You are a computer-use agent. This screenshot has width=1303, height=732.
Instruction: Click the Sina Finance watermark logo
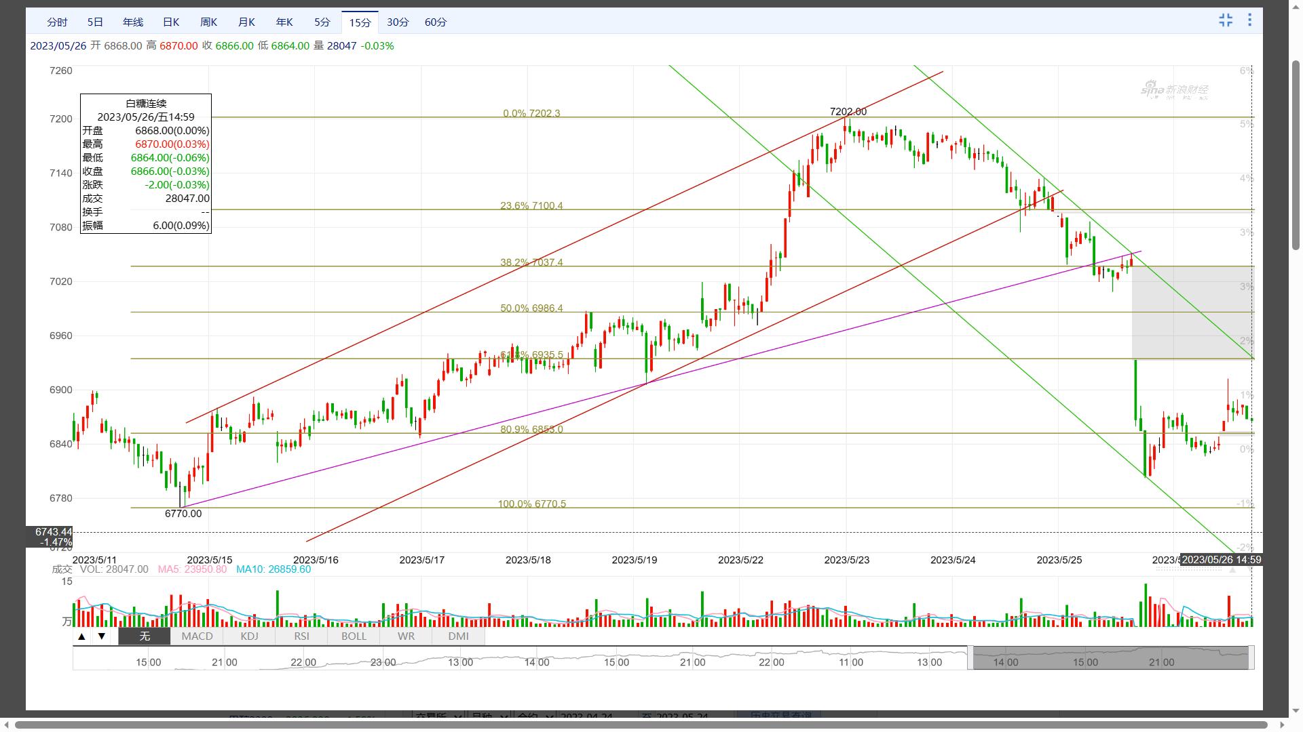(1173, 90)
